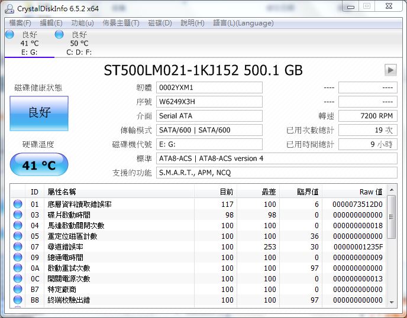Click the firmware field 0002YXM1
The image size is (407, 318).
(209, 87)
